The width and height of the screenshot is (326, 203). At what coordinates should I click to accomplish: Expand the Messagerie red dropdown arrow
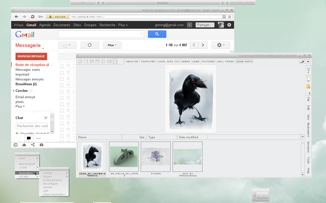[43, 48]
